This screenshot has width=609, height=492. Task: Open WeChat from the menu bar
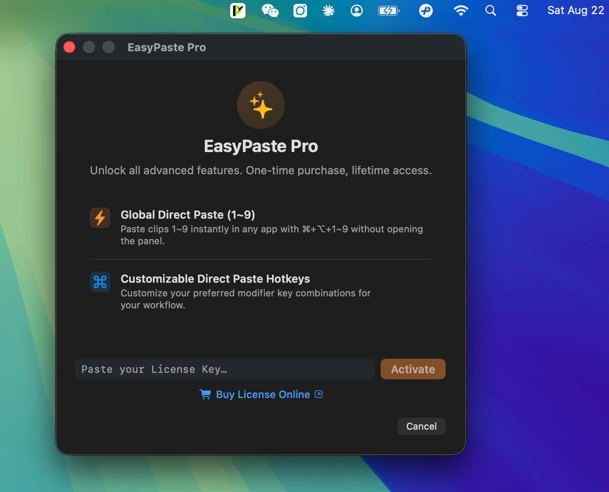pos(270,10)
